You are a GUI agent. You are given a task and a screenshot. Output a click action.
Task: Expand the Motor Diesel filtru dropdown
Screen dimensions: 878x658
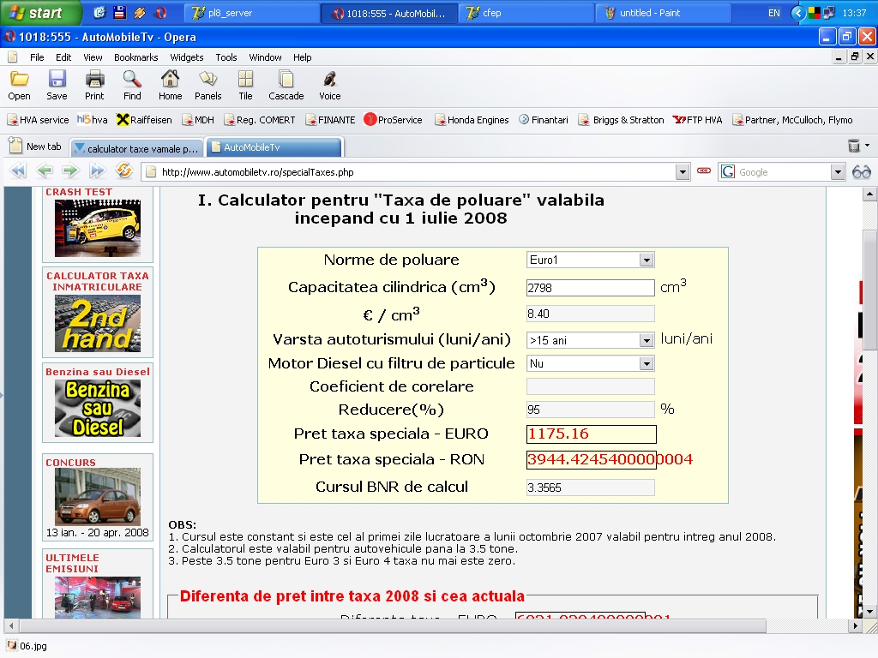646,363
